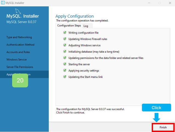Select 'Adjusting Windows service' step text
Viewport: 175px width, 132px height.
84,45
